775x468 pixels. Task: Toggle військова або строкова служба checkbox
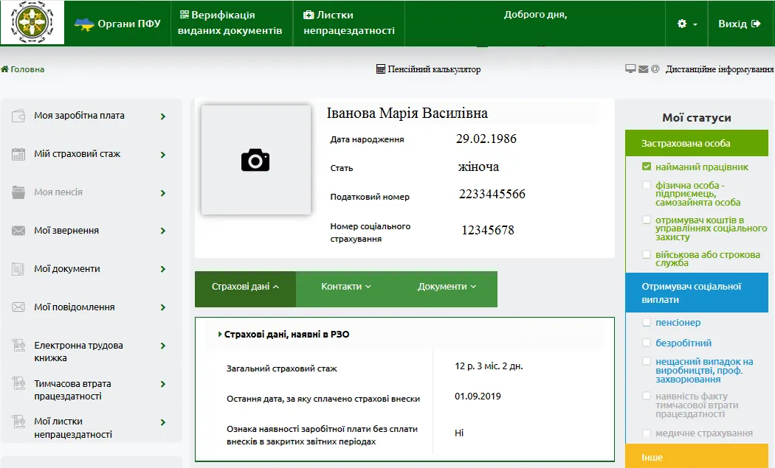coord(647,254)
